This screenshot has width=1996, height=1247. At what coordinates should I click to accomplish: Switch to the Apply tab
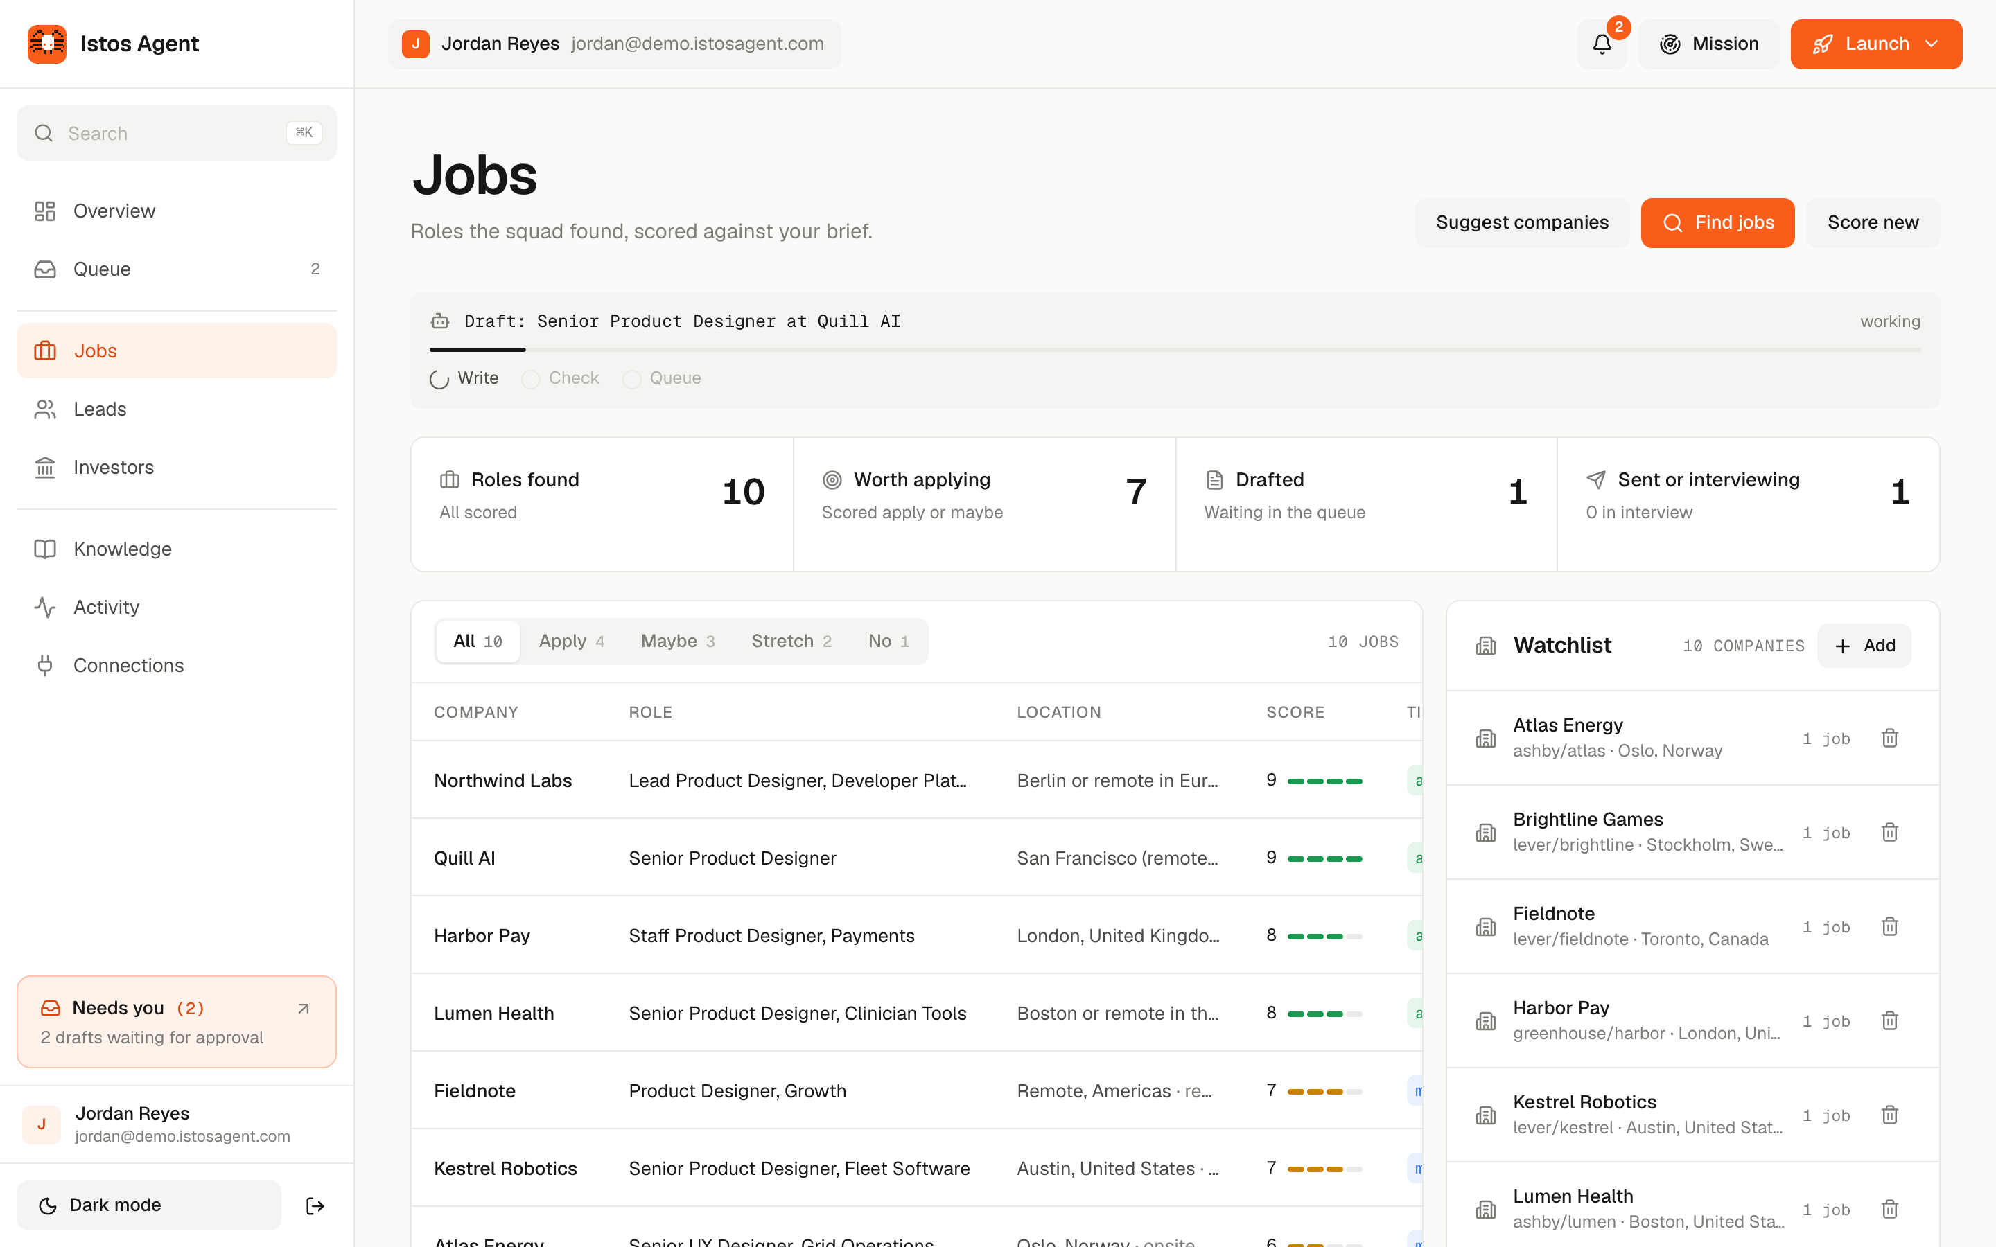572,641
